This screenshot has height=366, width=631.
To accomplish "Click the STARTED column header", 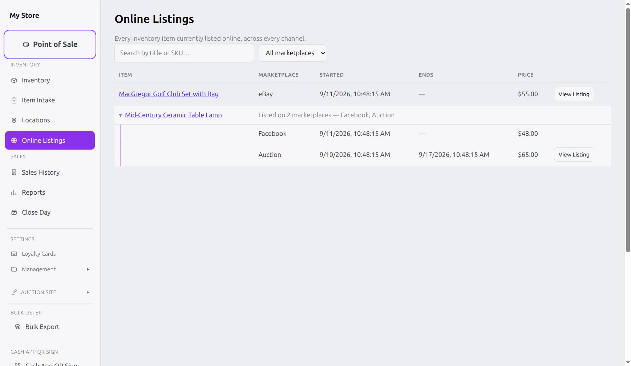I will click(332, 75).
